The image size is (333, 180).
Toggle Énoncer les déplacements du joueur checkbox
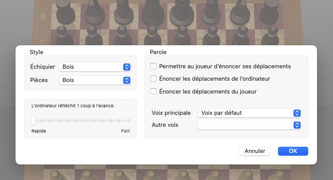[x=153, y=92]
